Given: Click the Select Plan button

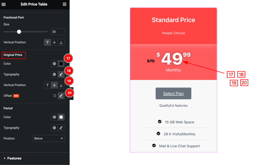Looking at the screenshot, I should point(174,93).
